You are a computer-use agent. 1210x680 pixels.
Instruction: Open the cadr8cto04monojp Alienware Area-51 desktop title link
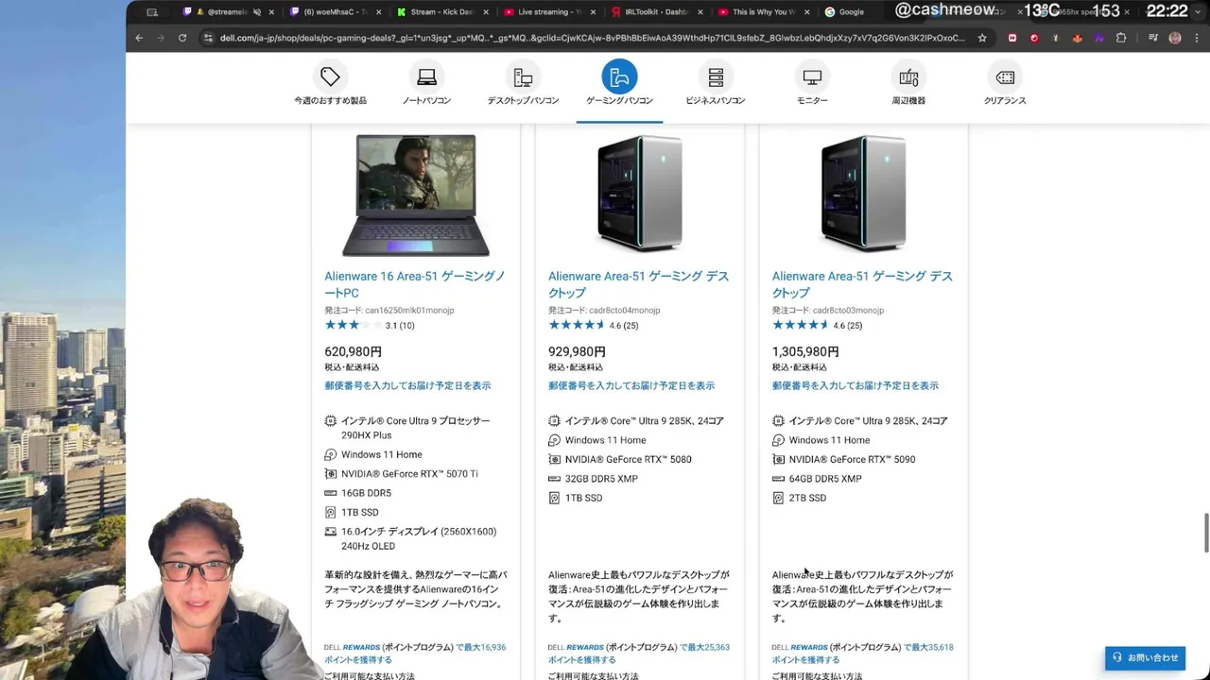[x=639, y=284]
